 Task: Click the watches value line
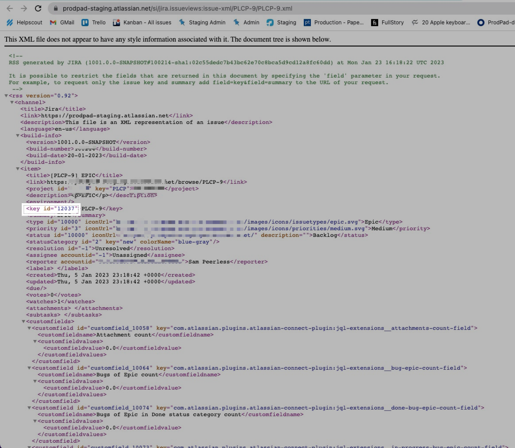60,301
